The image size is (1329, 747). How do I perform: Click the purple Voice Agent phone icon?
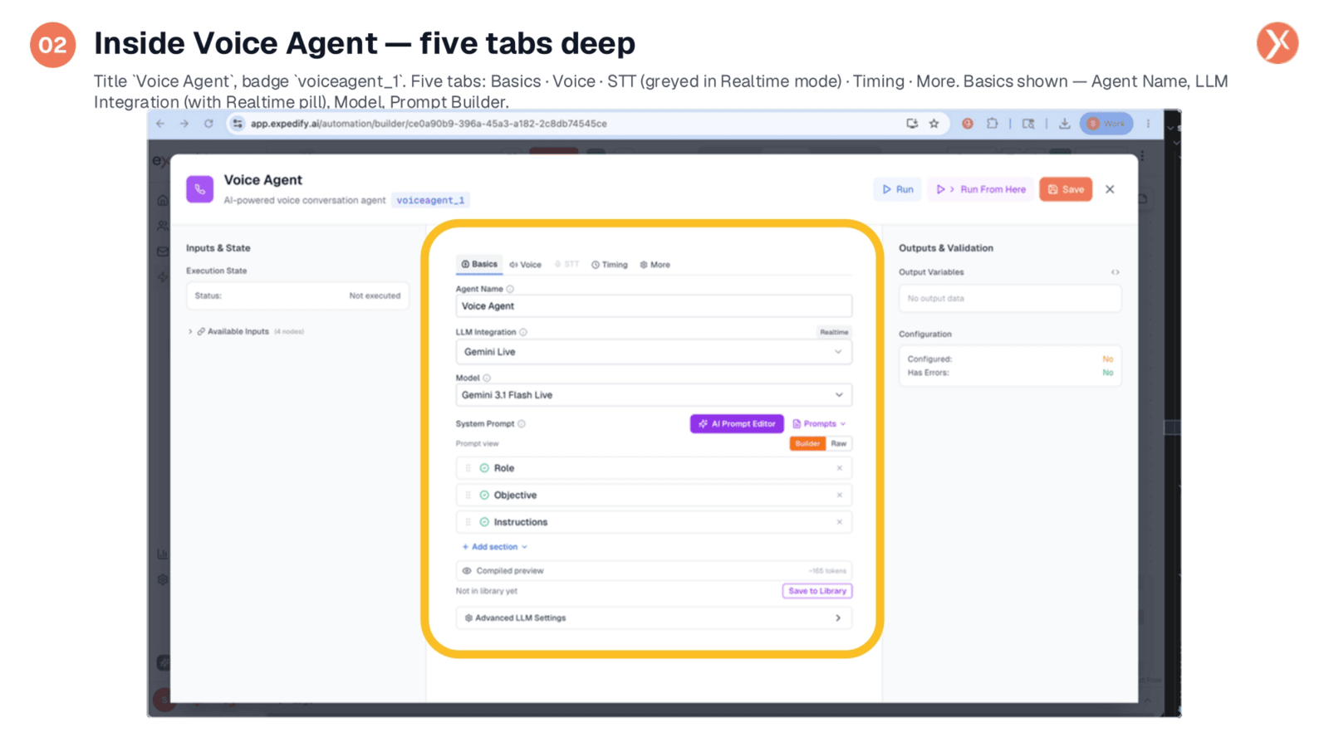199,189
